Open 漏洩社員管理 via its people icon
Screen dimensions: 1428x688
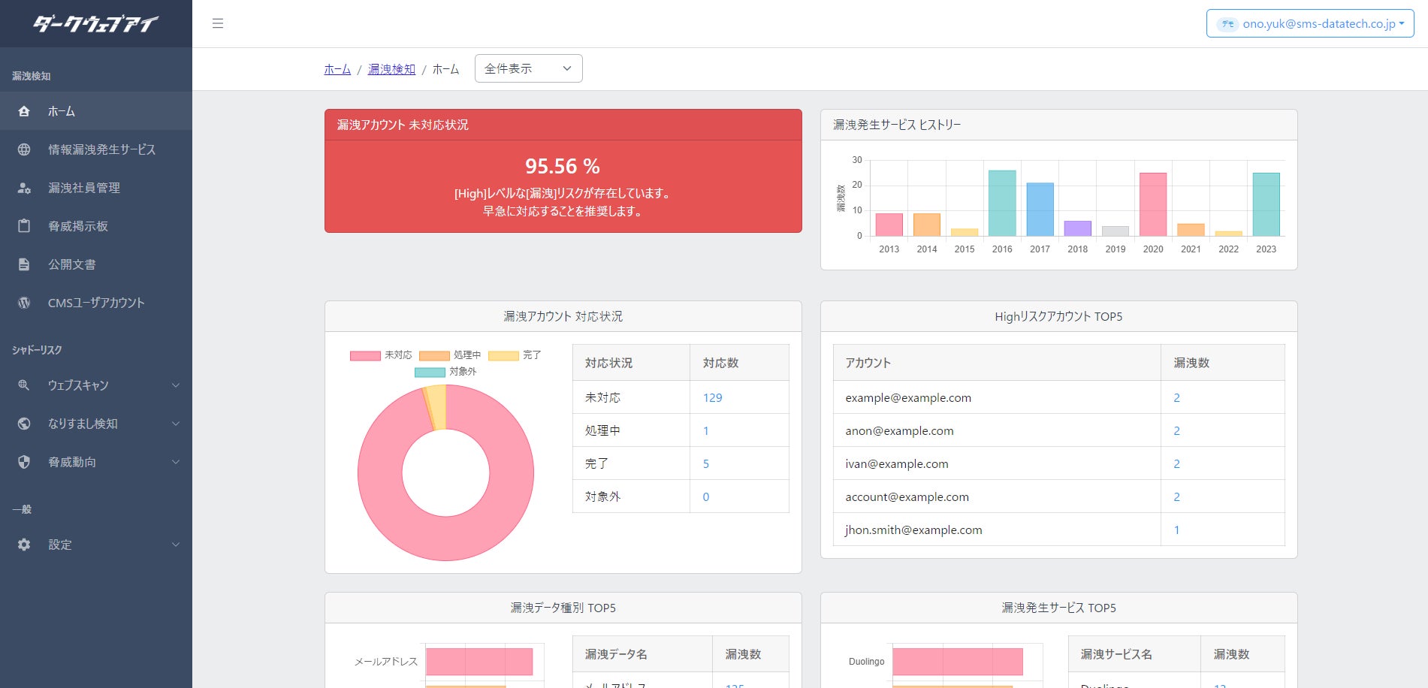pyautogui.click(x=24, y=188)
